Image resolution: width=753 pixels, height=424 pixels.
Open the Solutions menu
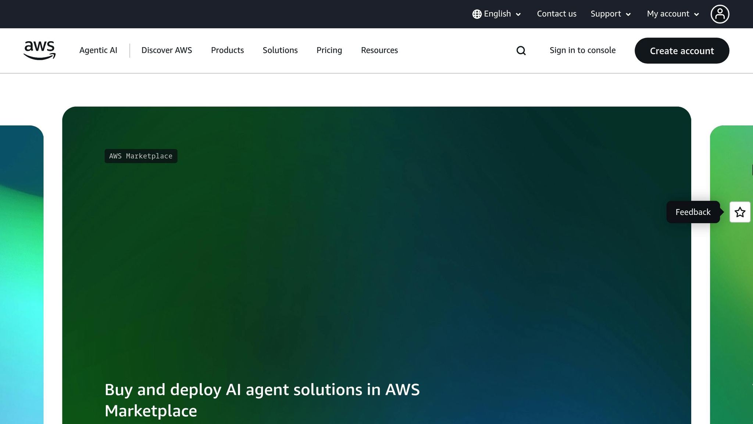coord(280,50)
